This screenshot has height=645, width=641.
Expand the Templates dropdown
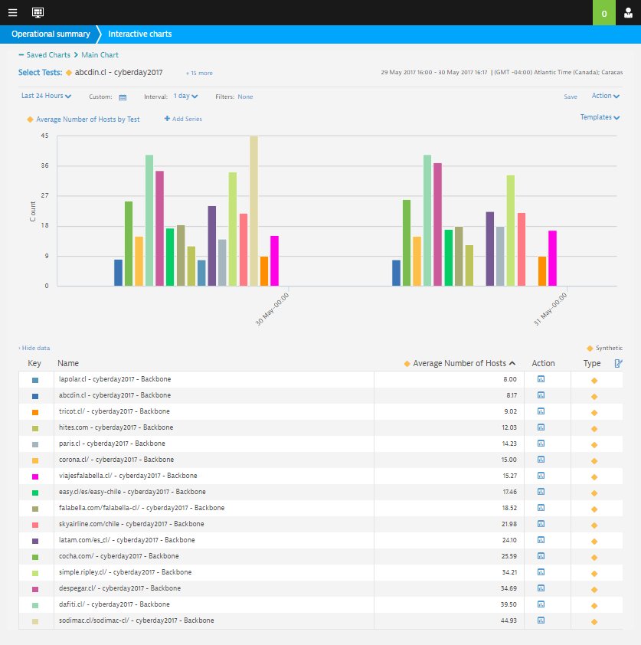[600, 117]
